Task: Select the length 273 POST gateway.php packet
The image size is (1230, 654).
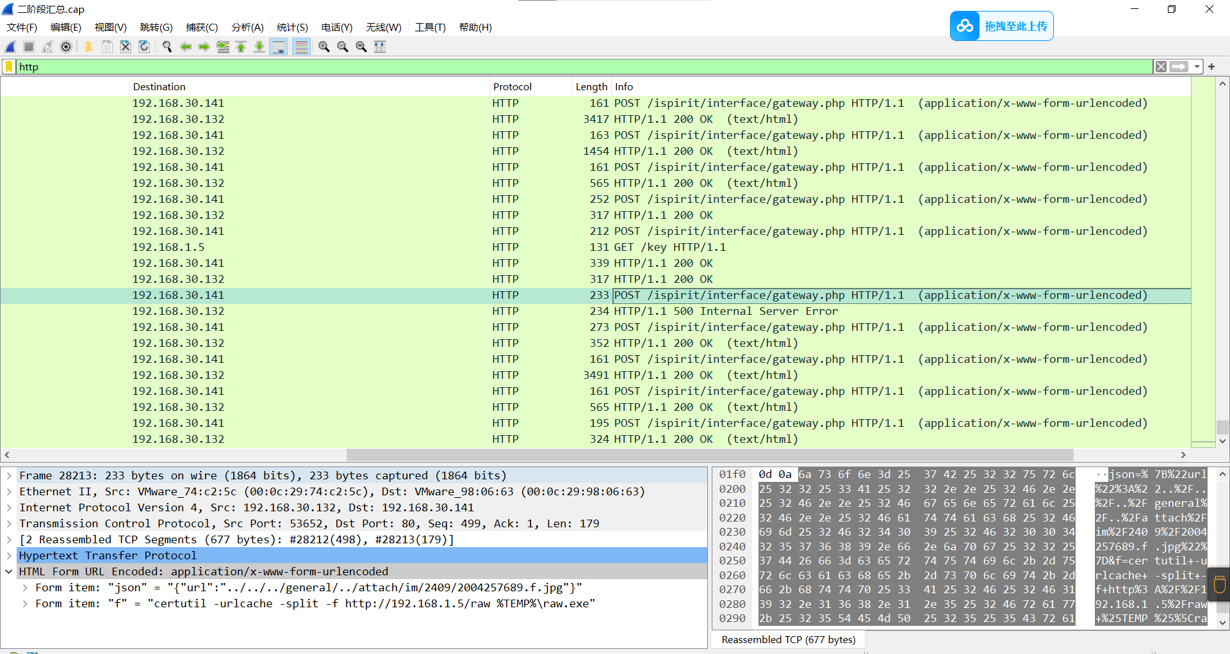Action: coord(596,327)
